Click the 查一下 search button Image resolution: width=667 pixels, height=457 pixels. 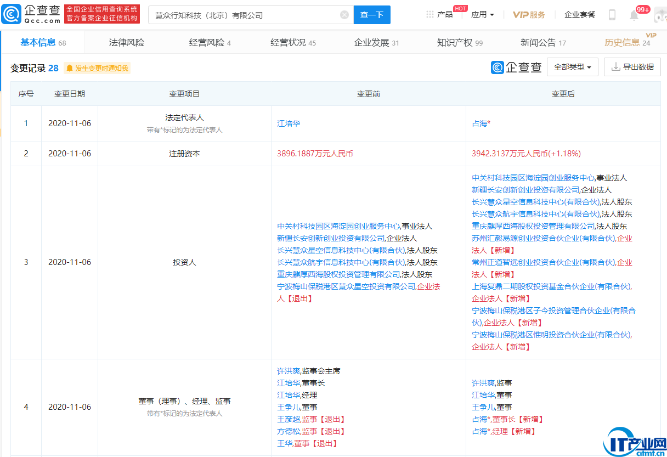[x=372, y=15]
